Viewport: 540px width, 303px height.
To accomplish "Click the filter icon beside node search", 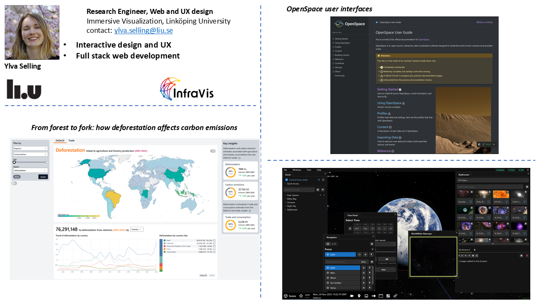I will (x=323, y=190).
